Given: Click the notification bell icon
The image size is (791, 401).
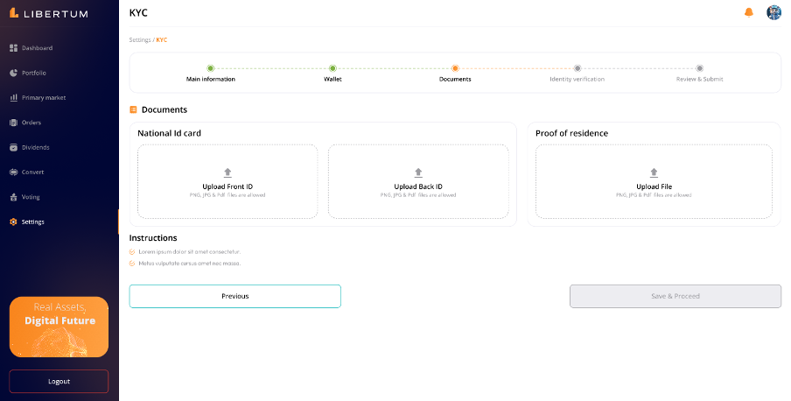Looking at the screenshot, I should pos(748,12).
